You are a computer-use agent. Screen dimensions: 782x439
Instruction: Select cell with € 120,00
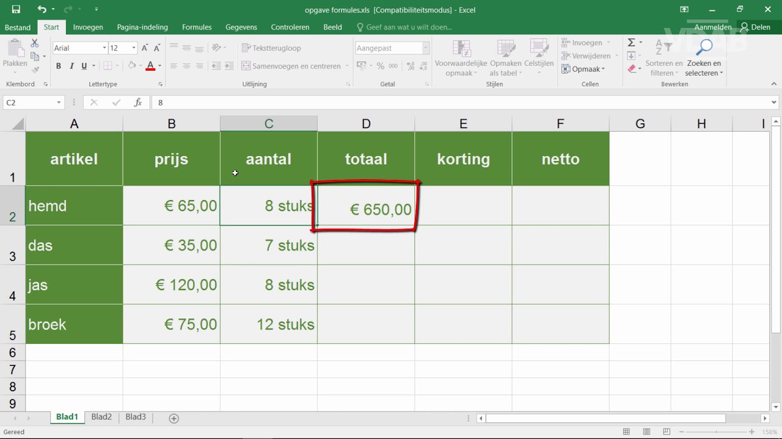(172, 285)
